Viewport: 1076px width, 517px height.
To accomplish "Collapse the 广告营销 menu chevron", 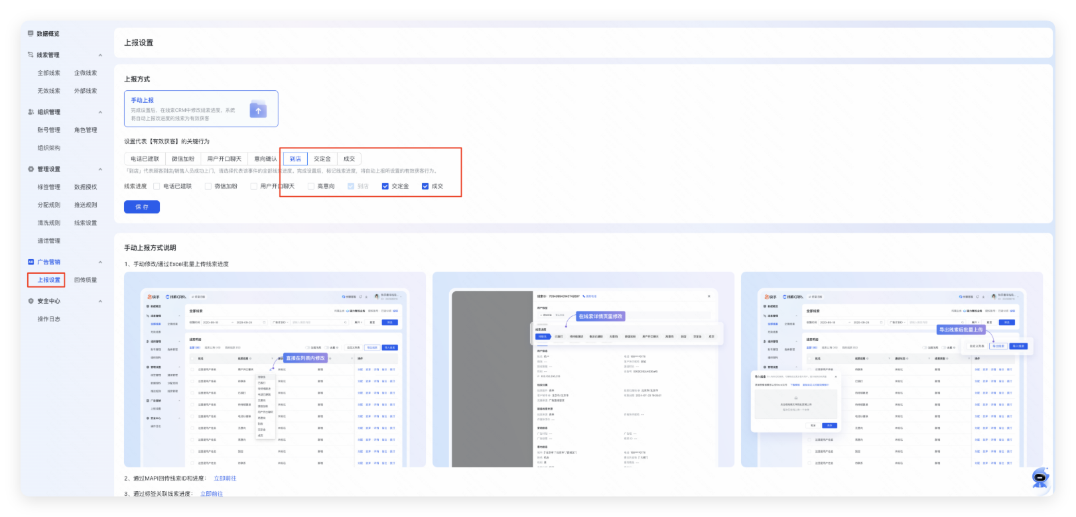I will 100,262.
